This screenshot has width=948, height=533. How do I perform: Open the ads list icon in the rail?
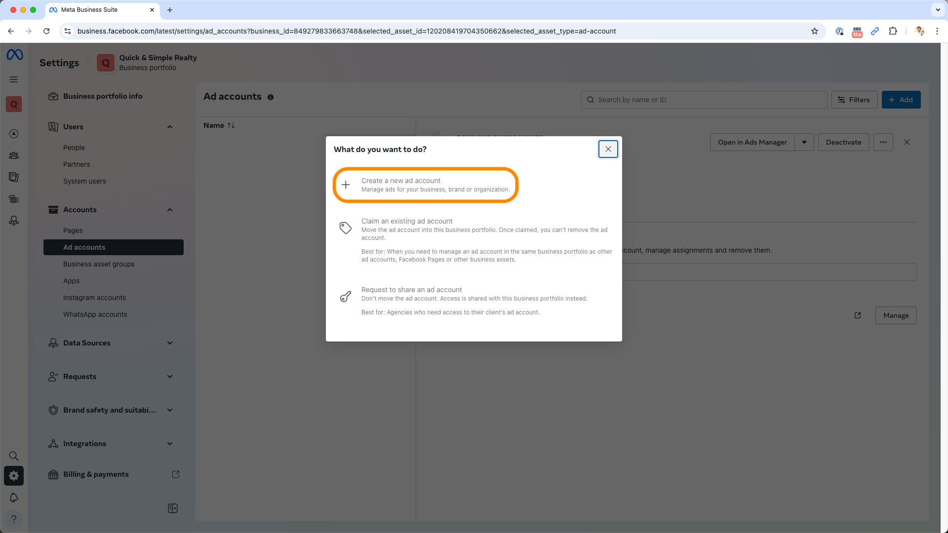14,199
